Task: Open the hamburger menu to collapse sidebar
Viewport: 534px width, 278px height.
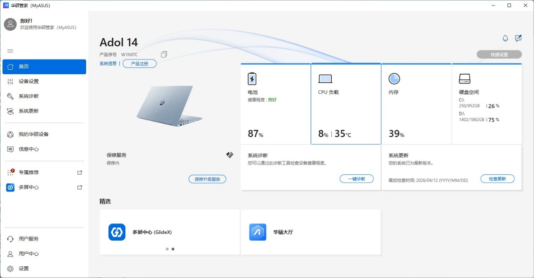Action: (x=11, y=51)
